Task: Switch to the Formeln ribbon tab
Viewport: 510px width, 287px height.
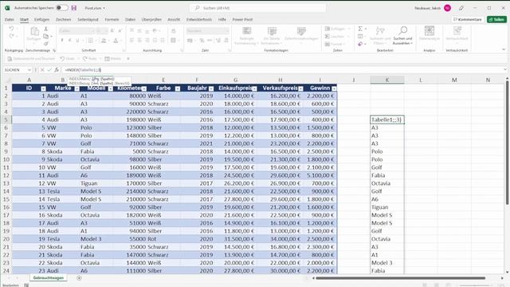Action: pos(112,19)
